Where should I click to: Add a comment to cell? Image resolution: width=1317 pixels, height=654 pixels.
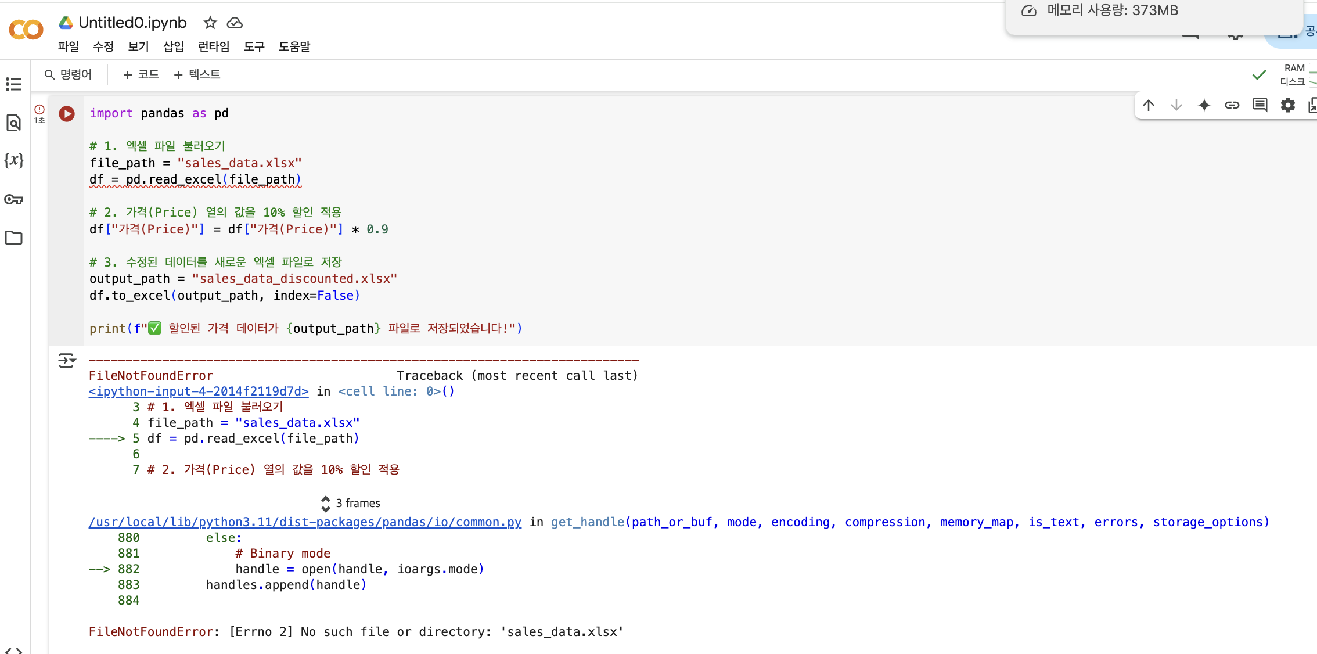[1260, 105]
